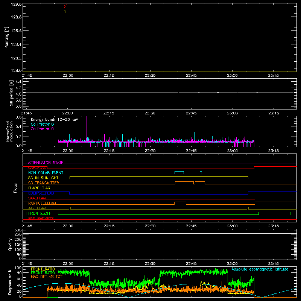301x301 pixels.
Task: Click the Quality y-axis title
Action: click(x=10, y=244)
